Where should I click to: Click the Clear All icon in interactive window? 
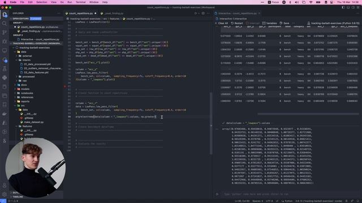[x=216, y=23]
